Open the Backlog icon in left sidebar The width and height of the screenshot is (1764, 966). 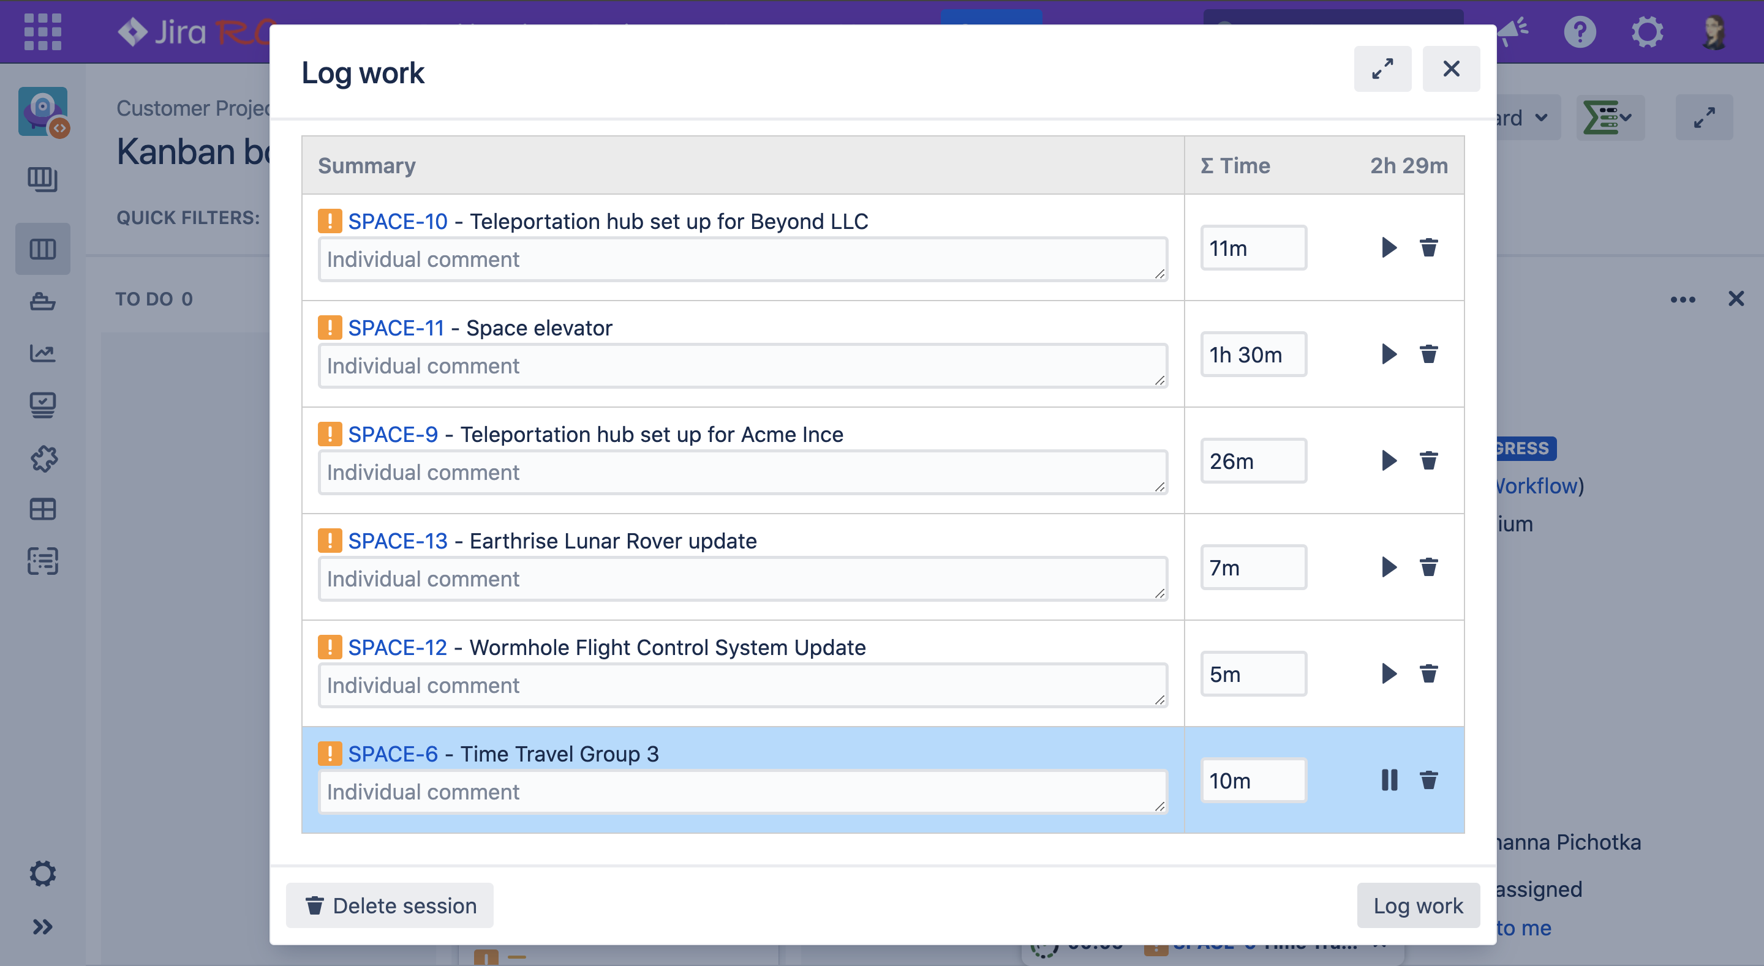point(42,180)
